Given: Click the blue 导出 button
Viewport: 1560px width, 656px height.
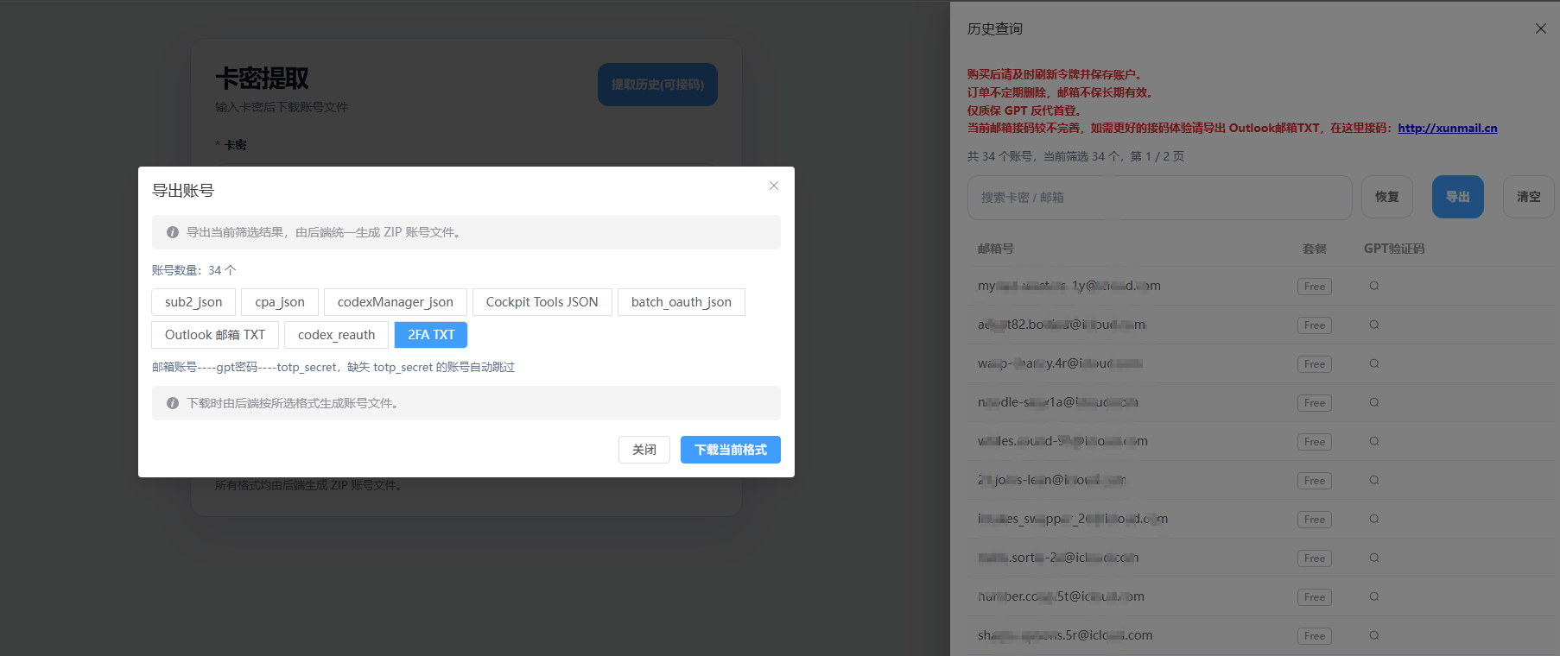Looking at the screenshot, I should (1458, 197).
